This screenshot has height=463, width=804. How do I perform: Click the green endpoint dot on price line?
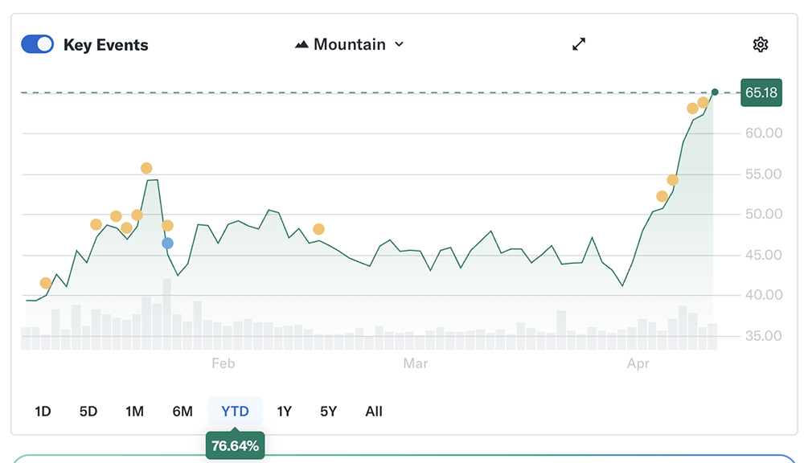click(715, 92)
